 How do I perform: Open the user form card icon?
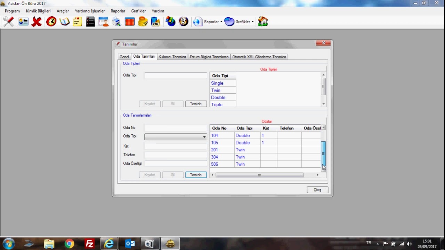coord(103,22)
